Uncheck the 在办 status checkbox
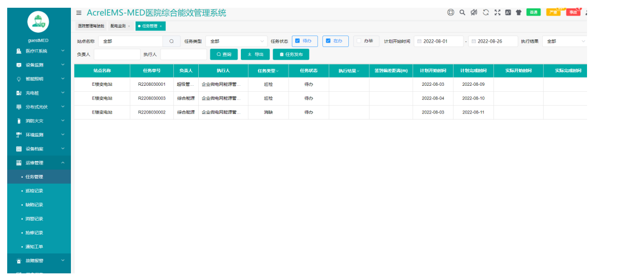This screenshot has height=280, width=628. tap(328, 41)
